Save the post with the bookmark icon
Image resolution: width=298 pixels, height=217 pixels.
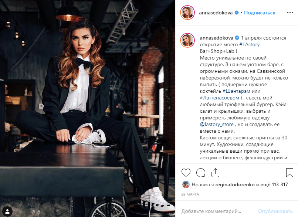(x=289, y=173)
